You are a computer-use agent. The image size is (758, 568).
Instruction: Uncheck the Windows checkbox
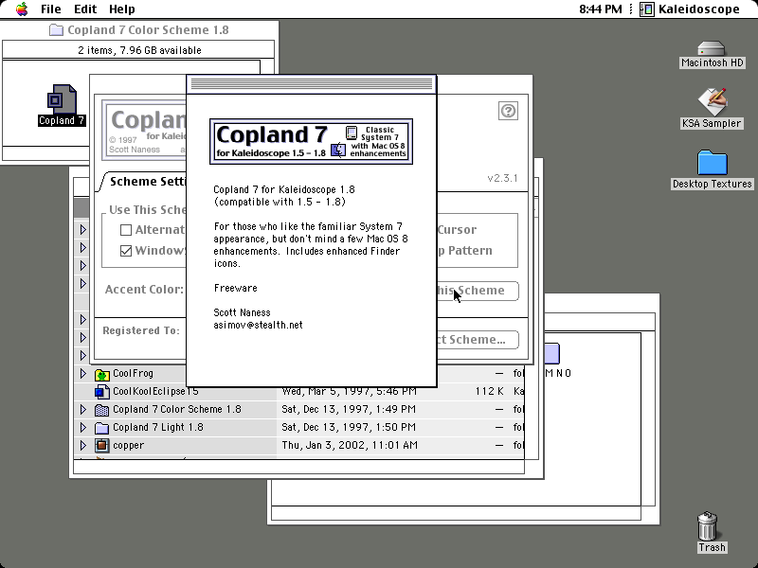pyautogui.click(x=126, y=251)
